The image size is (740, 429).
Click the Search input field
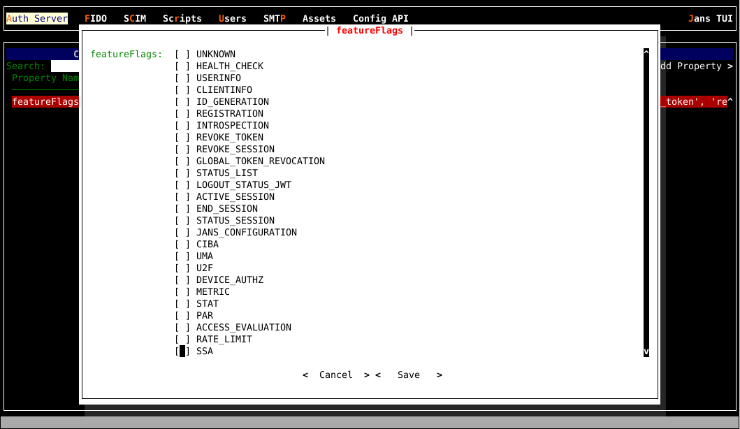point(64,66)
